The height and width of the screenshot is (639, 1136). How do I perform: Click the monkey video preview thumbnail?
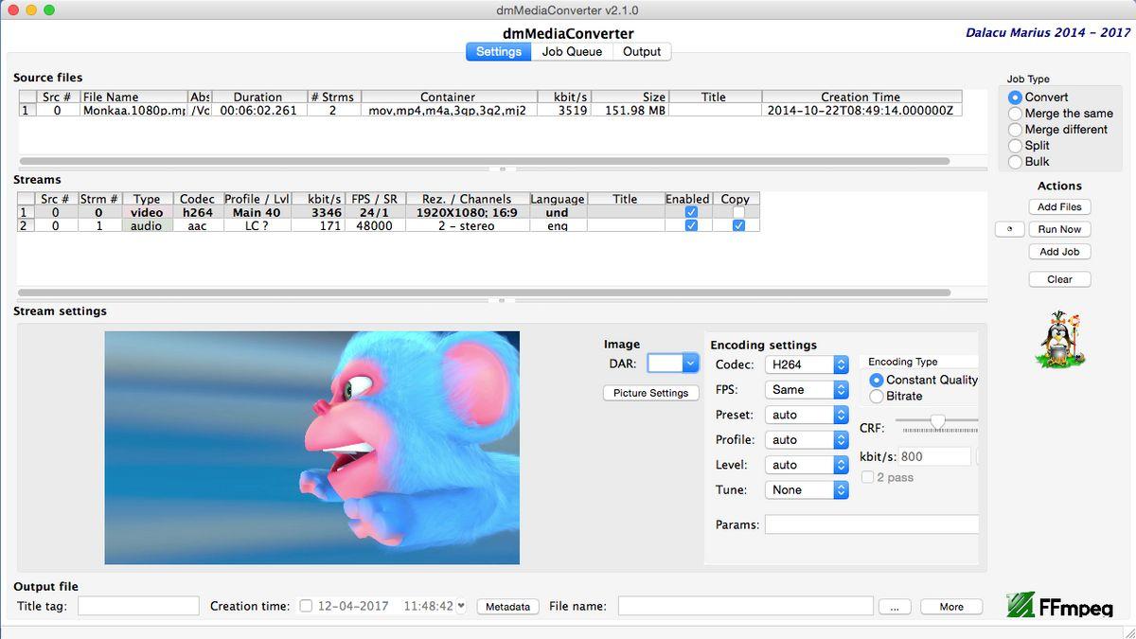[312, 448]
